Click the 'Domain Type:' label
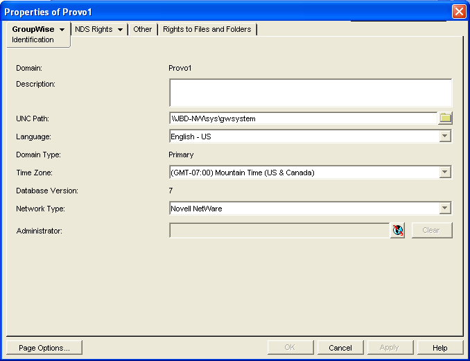Viewport: 470px width, 361px height. [x=38, y=155]
